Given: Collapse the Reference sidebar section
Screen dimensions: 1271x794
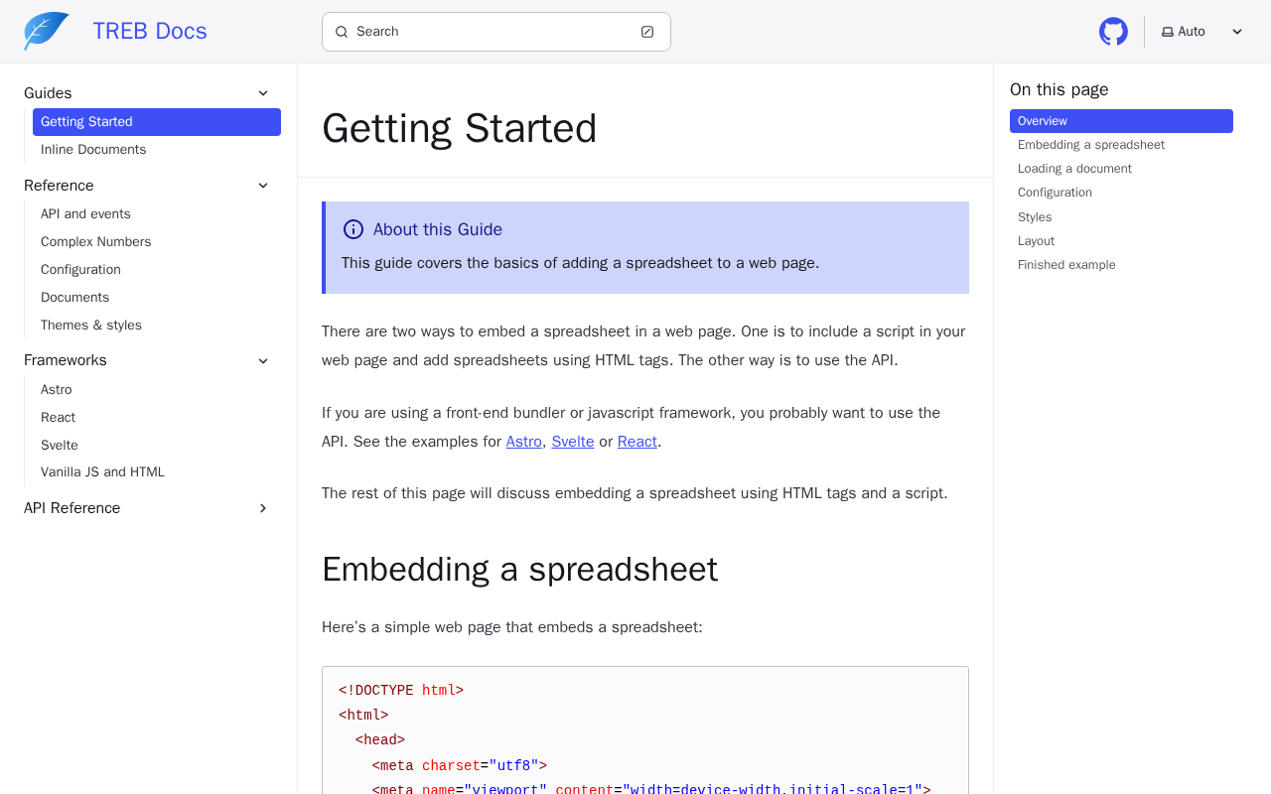Looking at the screenshot, I should [263, 186].
